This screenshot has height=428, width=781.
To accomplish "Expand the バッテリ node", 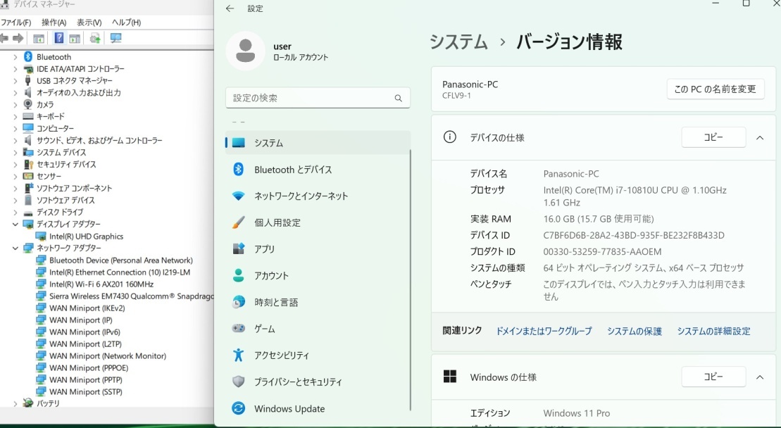I will [15, 403].
